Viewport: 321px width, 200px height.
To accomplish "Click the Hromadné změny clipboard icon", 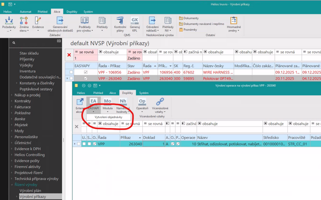I will click(x=233, y=20).
